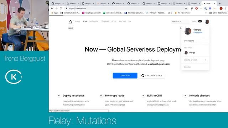Select NOW in the ZEIT navigation
This screenshot has width=228, height=128.
pyautogui.click(x=85, y=21)
